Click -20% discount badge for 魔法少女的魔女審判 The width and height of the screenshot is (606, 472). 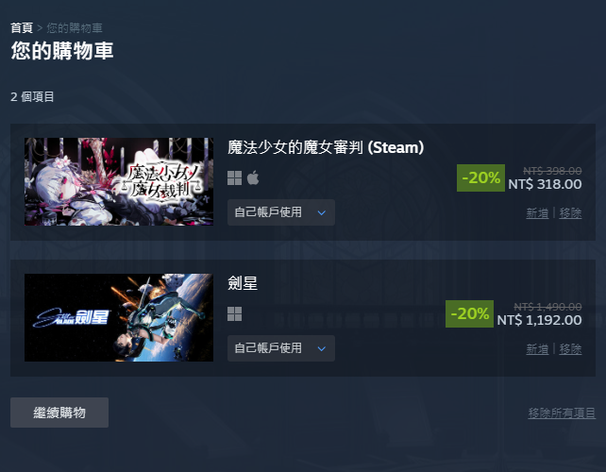pos(480,177)
